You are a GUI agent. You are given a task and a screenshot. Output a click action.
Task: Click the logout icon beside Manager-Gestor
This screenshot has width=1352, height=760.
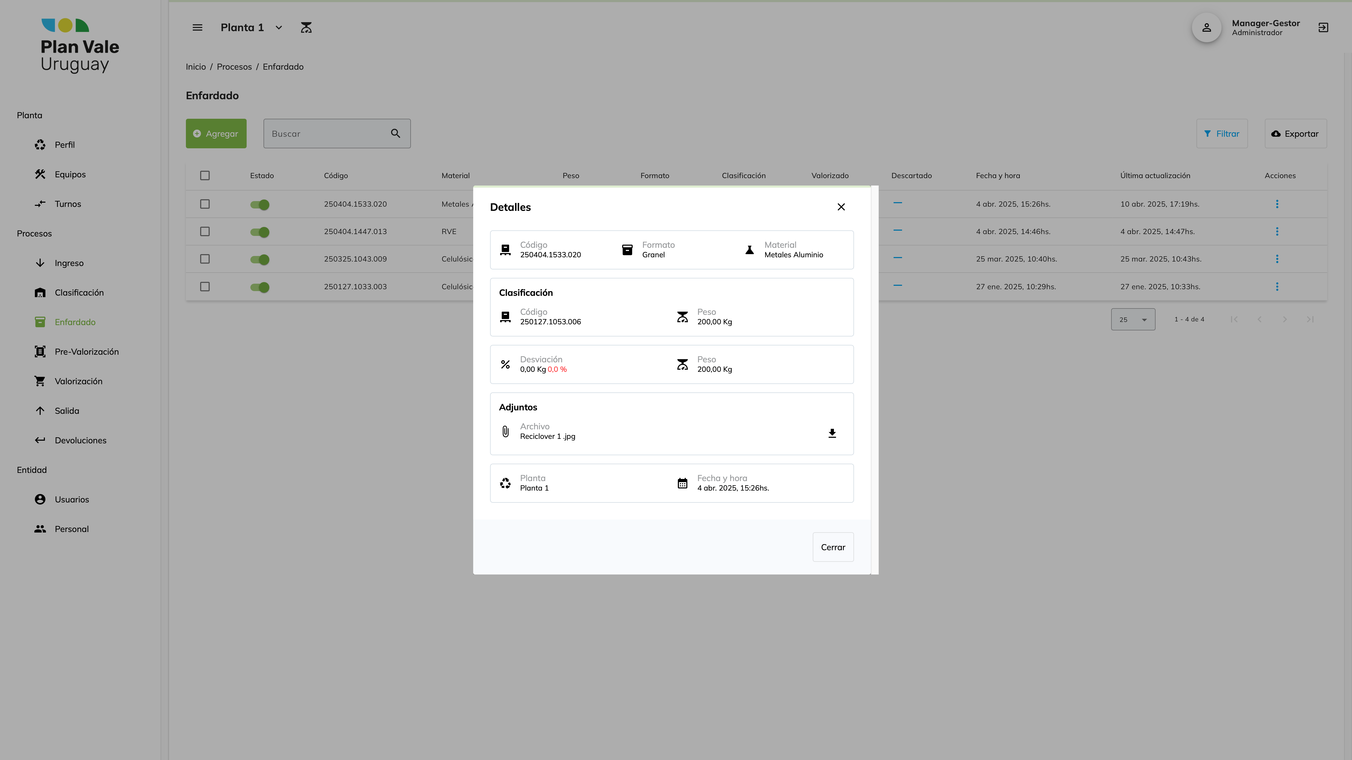pos(1323,27)
